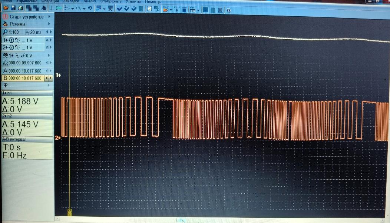Select cursor B time field 000:00:10.017.600
Screen dimensions: 390x223
tap(23, 78)
